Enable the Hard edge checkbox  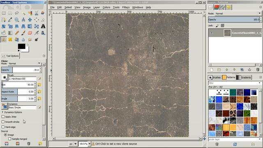(x=3, y=127)
